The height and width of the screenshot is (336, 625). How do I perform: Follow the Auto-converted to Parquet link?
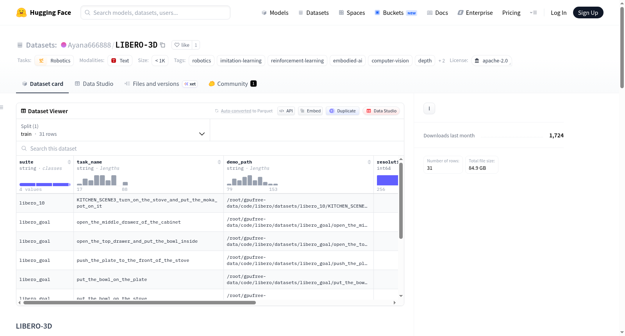(246, 111)
